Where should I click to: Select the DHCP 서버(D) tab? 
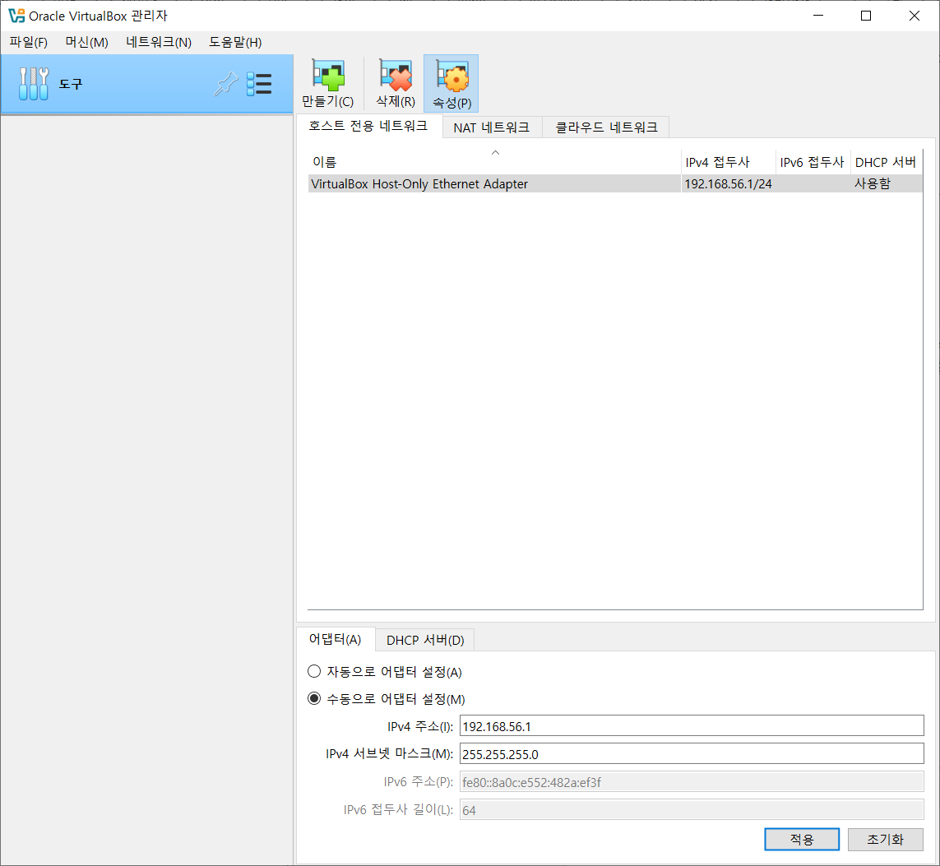pyautogui.click(x=425, y=640)
